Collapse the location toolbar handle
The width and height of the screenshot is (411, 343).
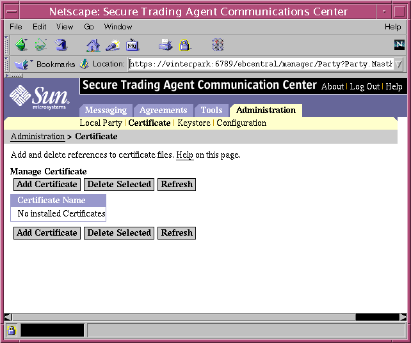[6, 64]
